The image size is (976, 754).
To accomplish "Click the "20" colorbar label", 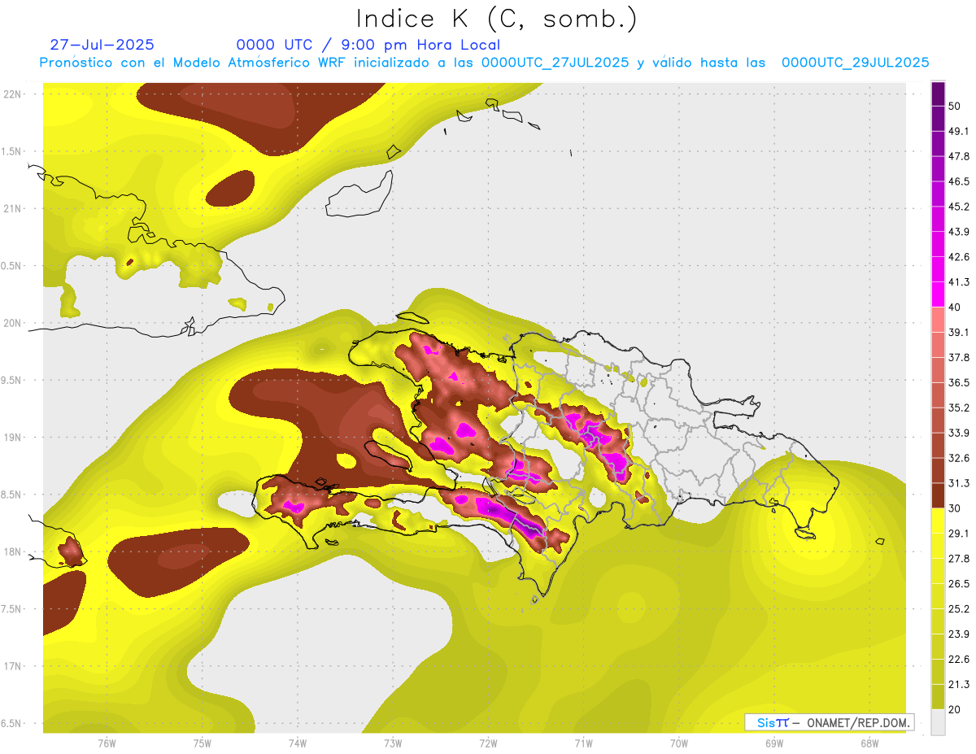I will (956, 710).
